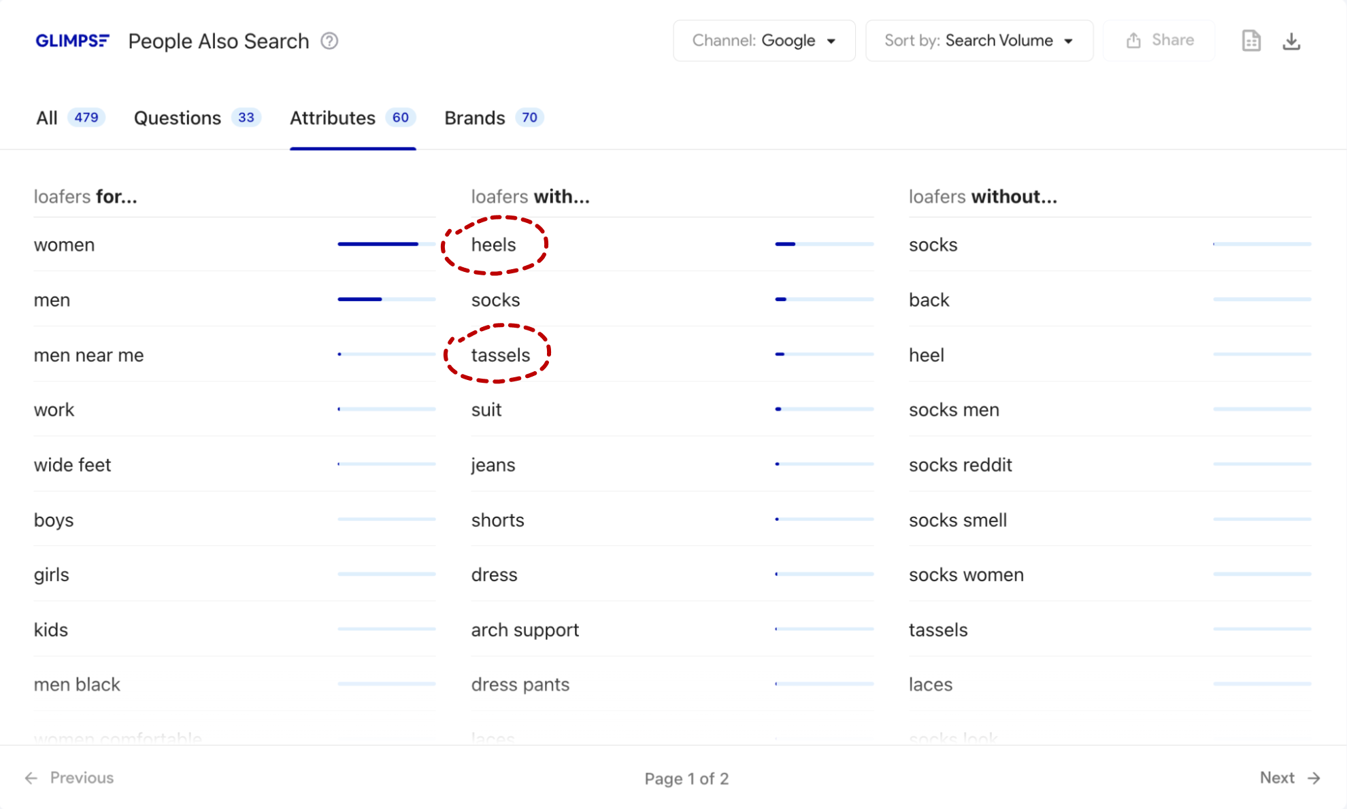Click the Glimpse logo
The width and height of the screenshot is (1347, 809).
click(72, 41)
